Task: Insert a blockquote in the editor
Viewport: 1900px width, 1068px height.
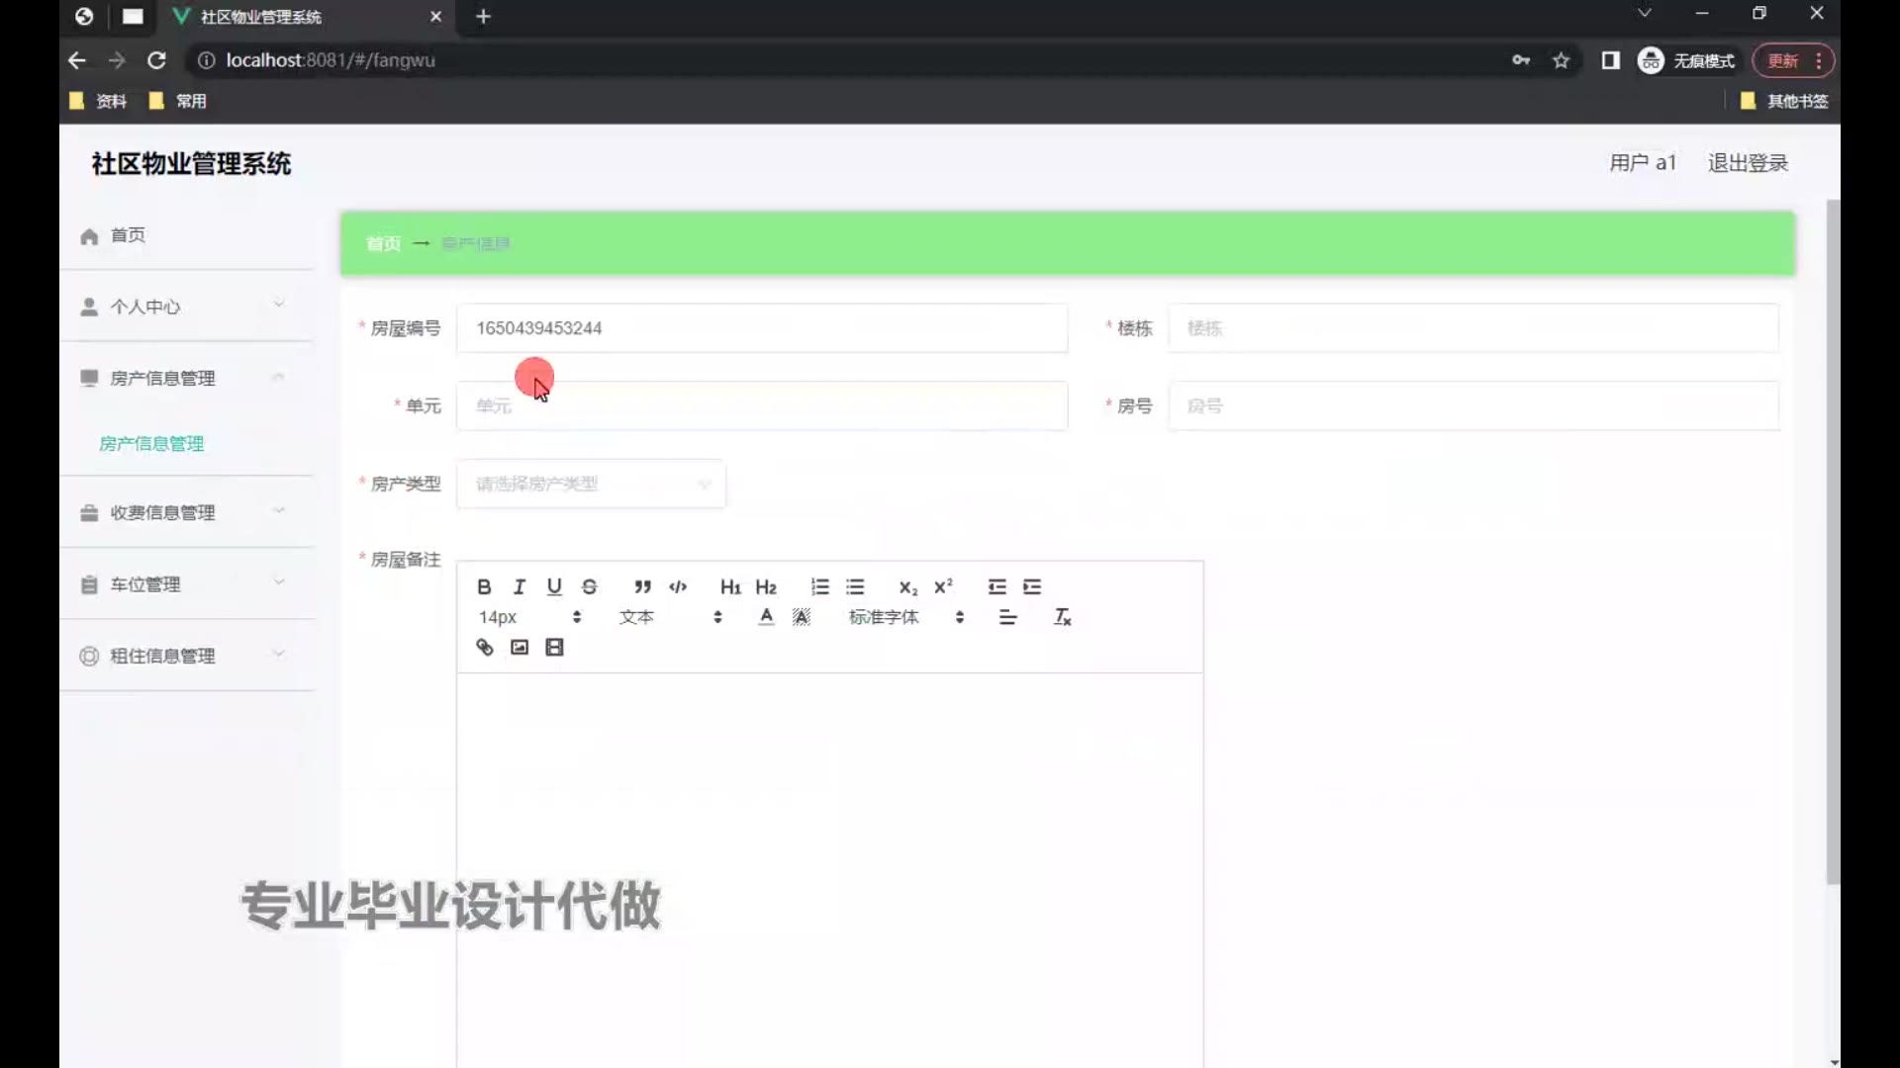Action: click(x=642, y=586)
